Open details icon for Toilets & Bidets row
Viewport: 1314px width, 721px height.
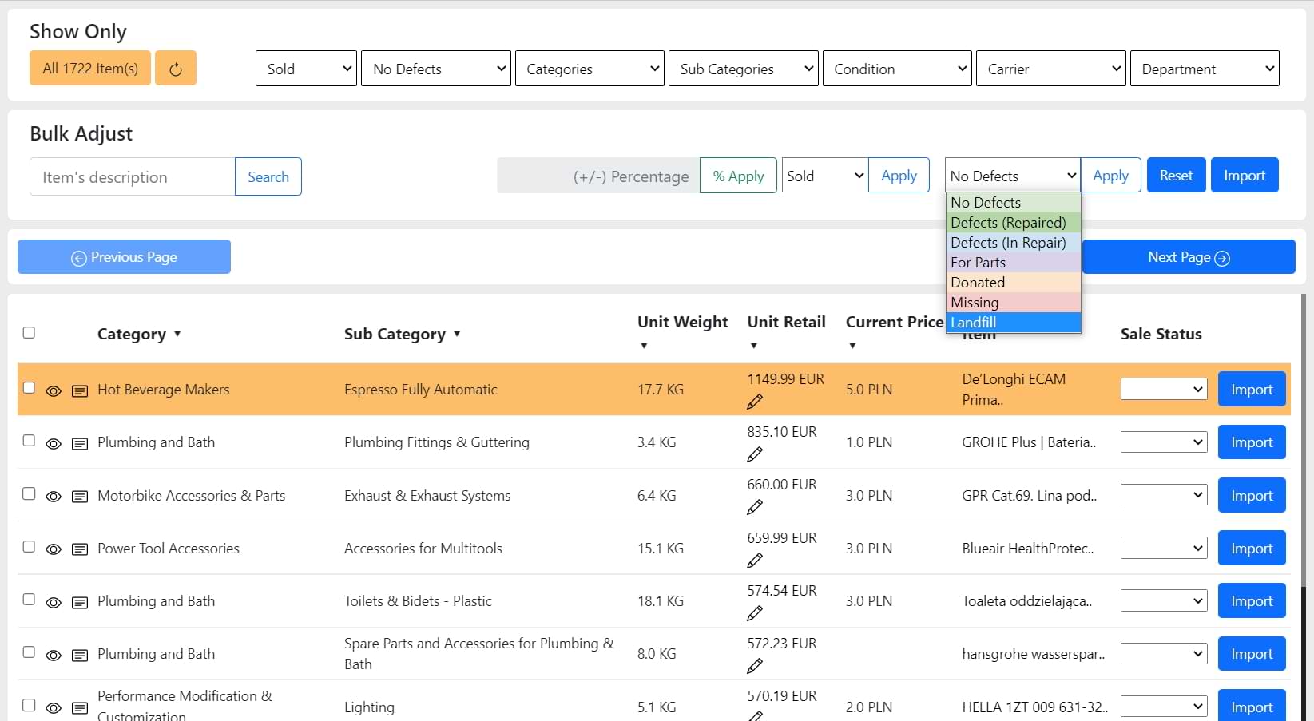(80, 602)
